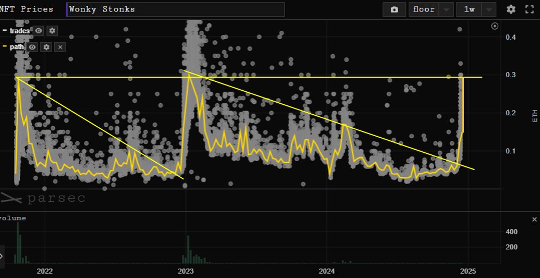
Task: Click the path legend label
Action: click(x=17, y=47)
